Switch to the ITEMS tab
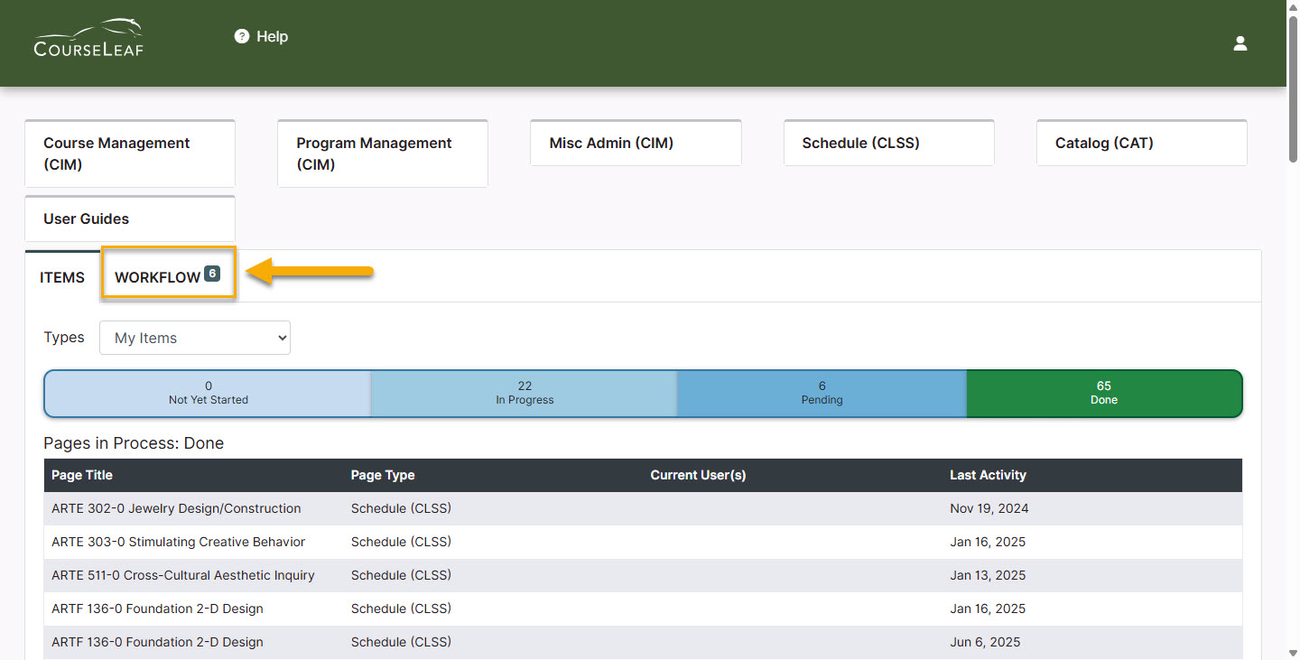 pyautogui.click(x=61, y=277)
